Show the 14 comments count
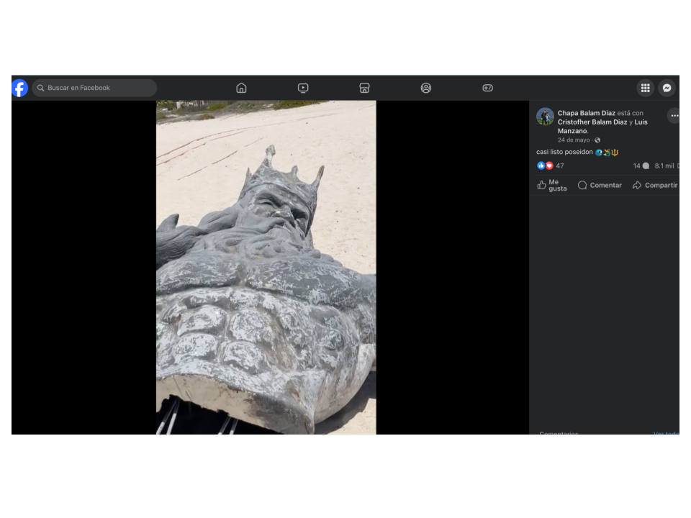 coord(640,166)
